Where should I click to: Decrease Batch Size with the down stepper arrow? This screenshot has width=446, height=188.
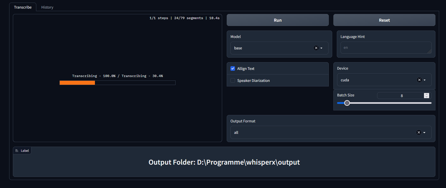[426, 97]
